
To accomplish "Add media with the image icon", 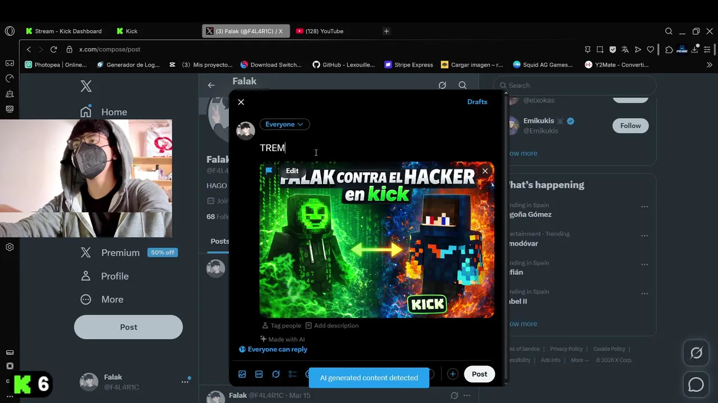I will point(242,374).
